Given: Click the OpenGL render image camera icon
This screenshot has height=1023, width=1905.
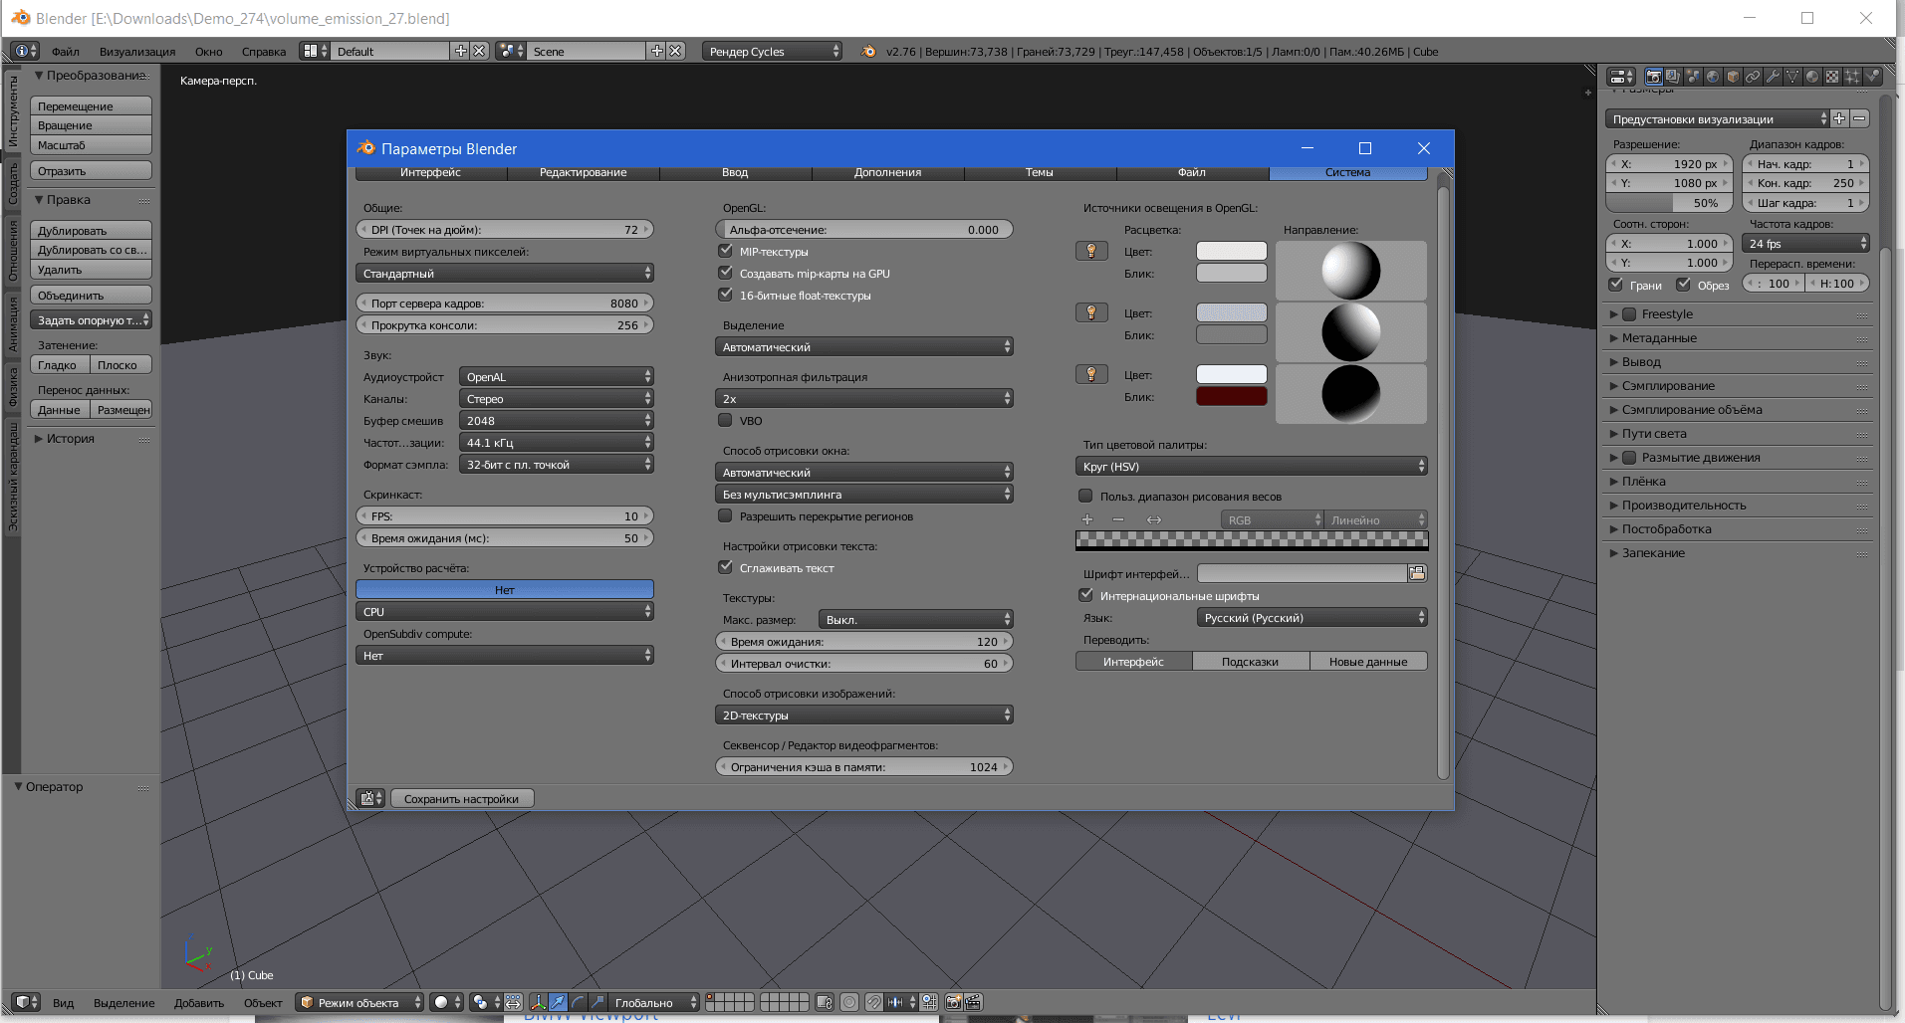Looking at the screenshot, I should pyautogui.click(x=953, y=1002).
